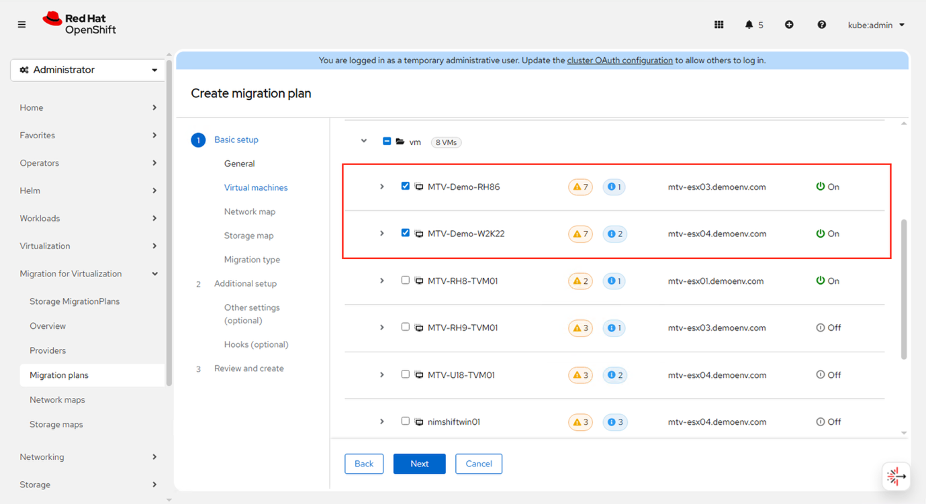Open the hamburger navigation menu icon
Screen dimensions: 926x504
click(21, 24)
